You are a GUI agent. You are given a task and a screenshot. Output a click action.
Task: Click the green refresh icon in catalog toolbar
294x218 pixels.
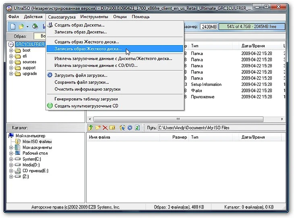(x=137, y=128)
